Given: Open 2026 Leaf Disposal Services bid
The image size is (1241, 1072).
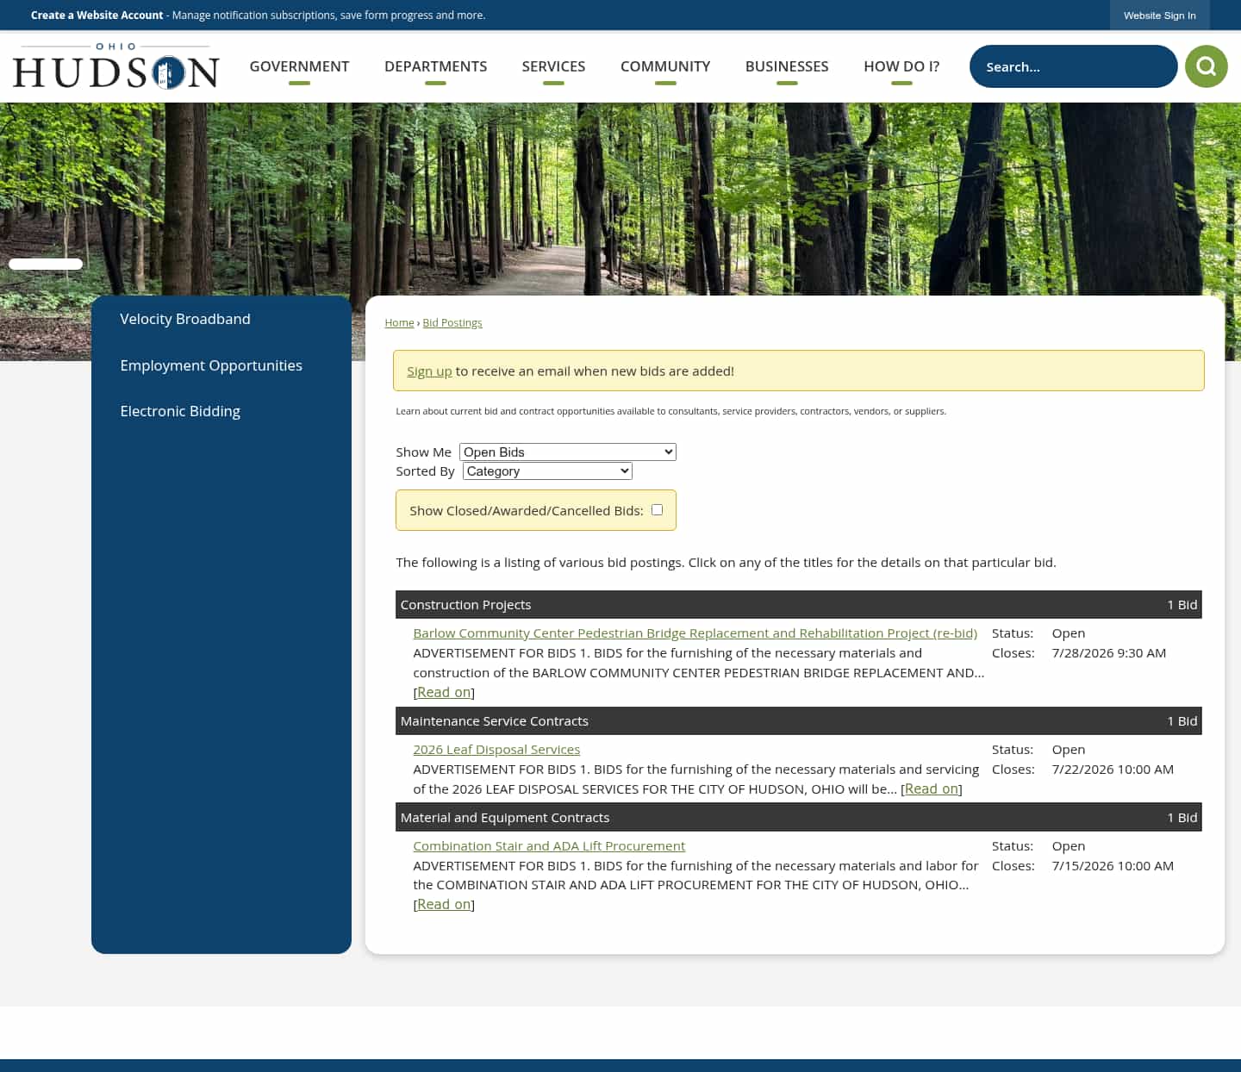Looking at the screenshot, I should point(496,750).
